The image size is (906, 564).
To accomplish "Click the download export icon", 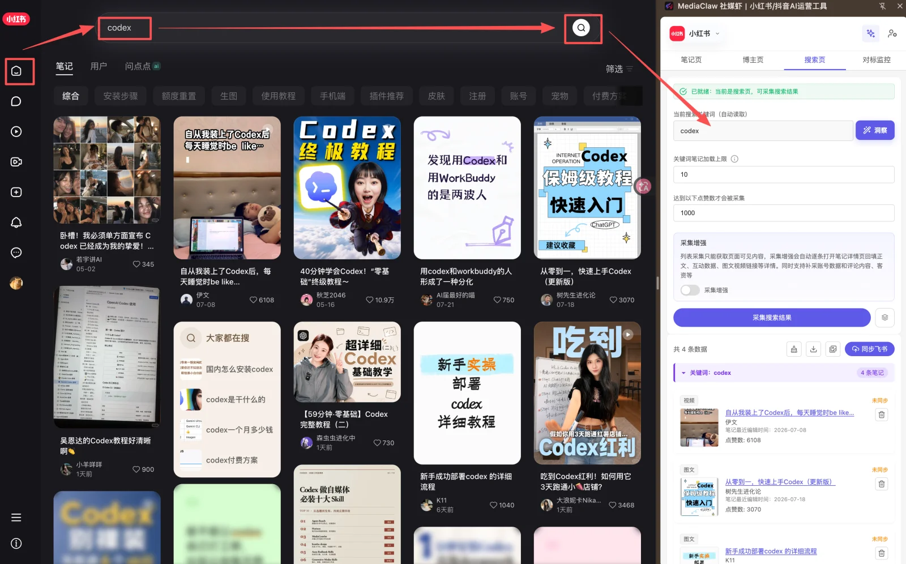I will (814, 349).
